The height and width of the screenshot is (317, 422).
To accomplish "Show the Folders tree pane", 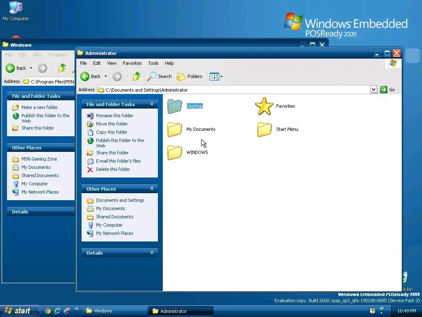I will coord(190,76).
